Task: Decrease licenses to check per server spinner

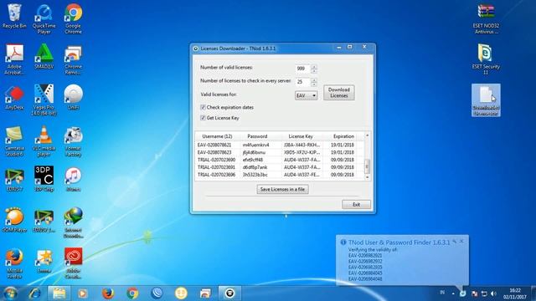Action: [314, 84]
